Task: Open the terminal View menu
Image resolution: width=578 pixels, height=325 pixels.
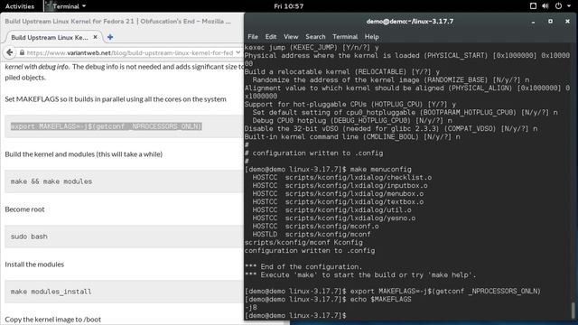Action: click(x=291, y=37)
